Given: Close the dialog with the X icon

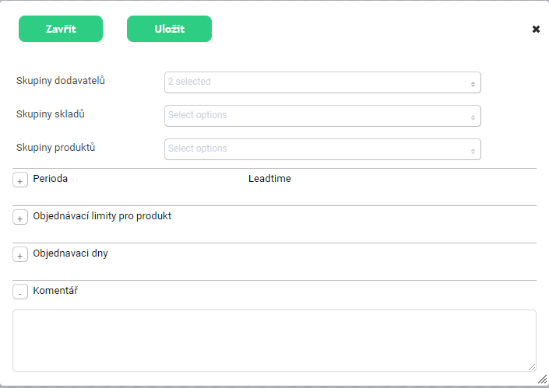Looking at the screenshot, I should [536, 29].
